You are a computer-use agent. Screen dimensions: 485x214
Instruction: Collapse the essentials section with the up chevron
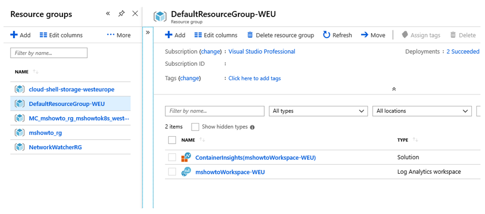(394, 89)
